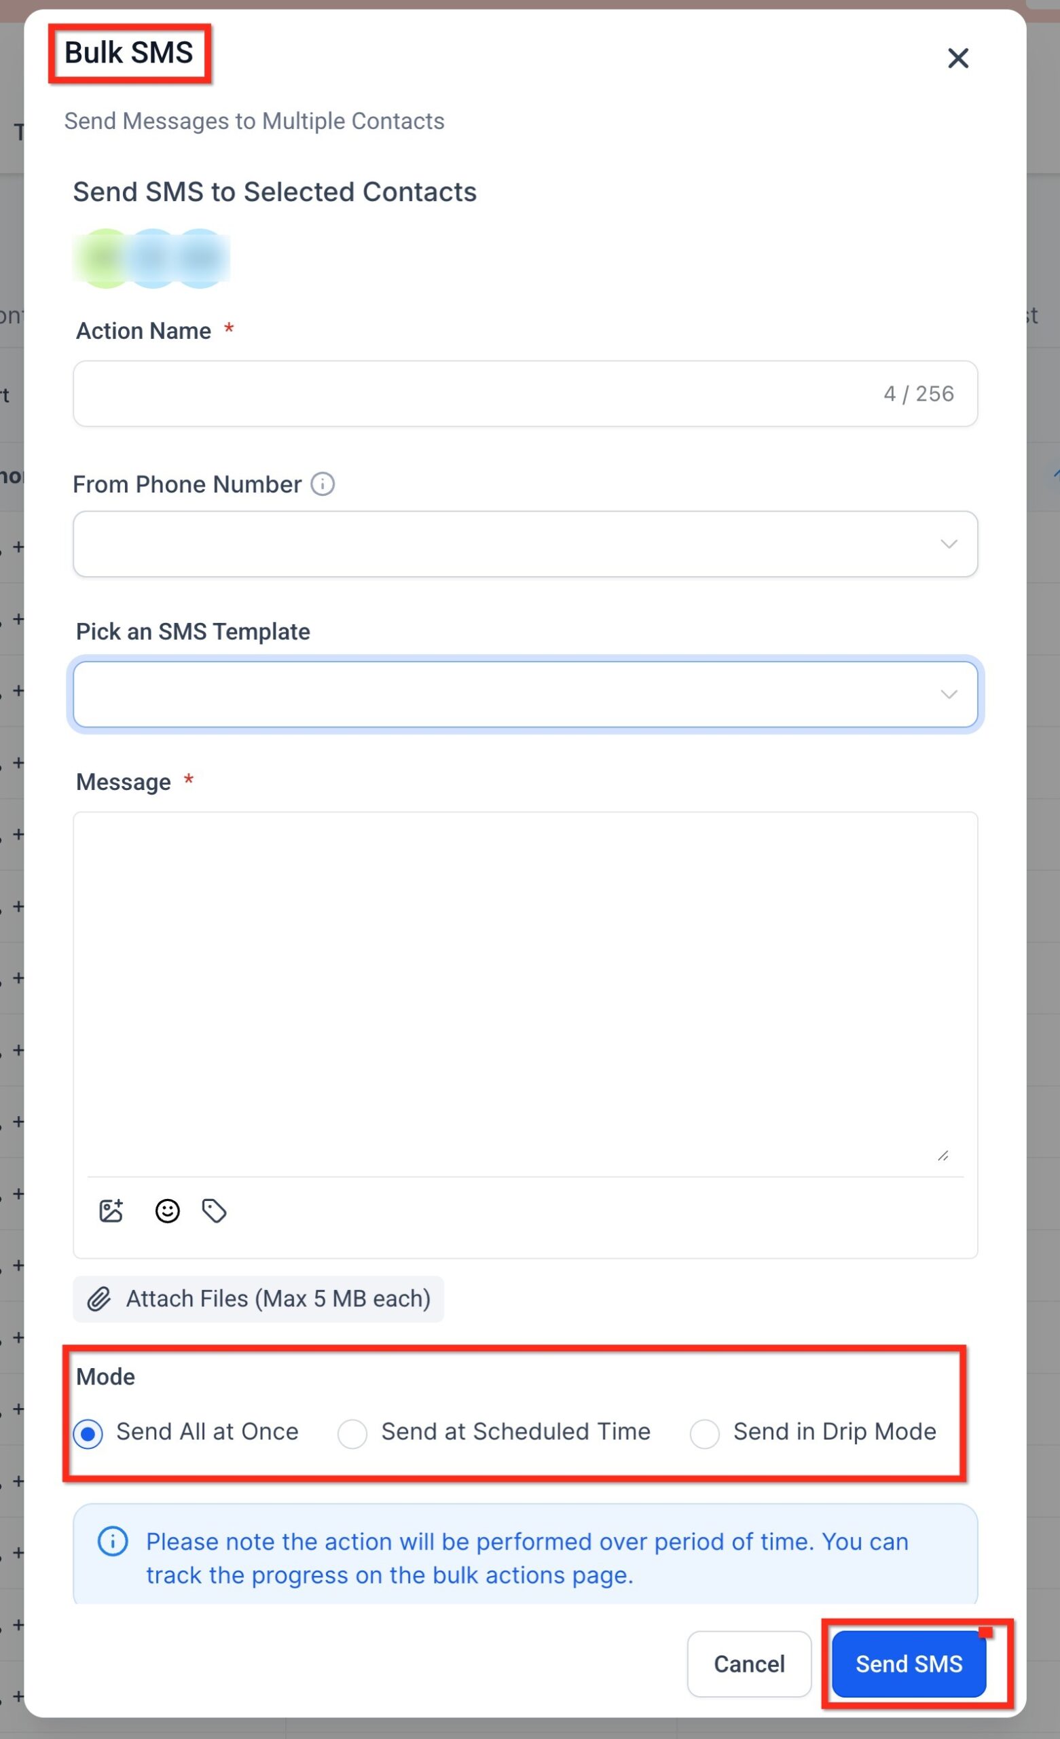Image resolution: width=1060 pixels, height=1739 pixels.
Task: Select the Send All at Once option
Action: [x=88, y=1432]
